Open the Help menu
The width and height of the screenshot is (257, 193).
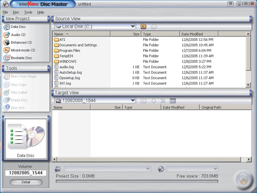point(41,12)
